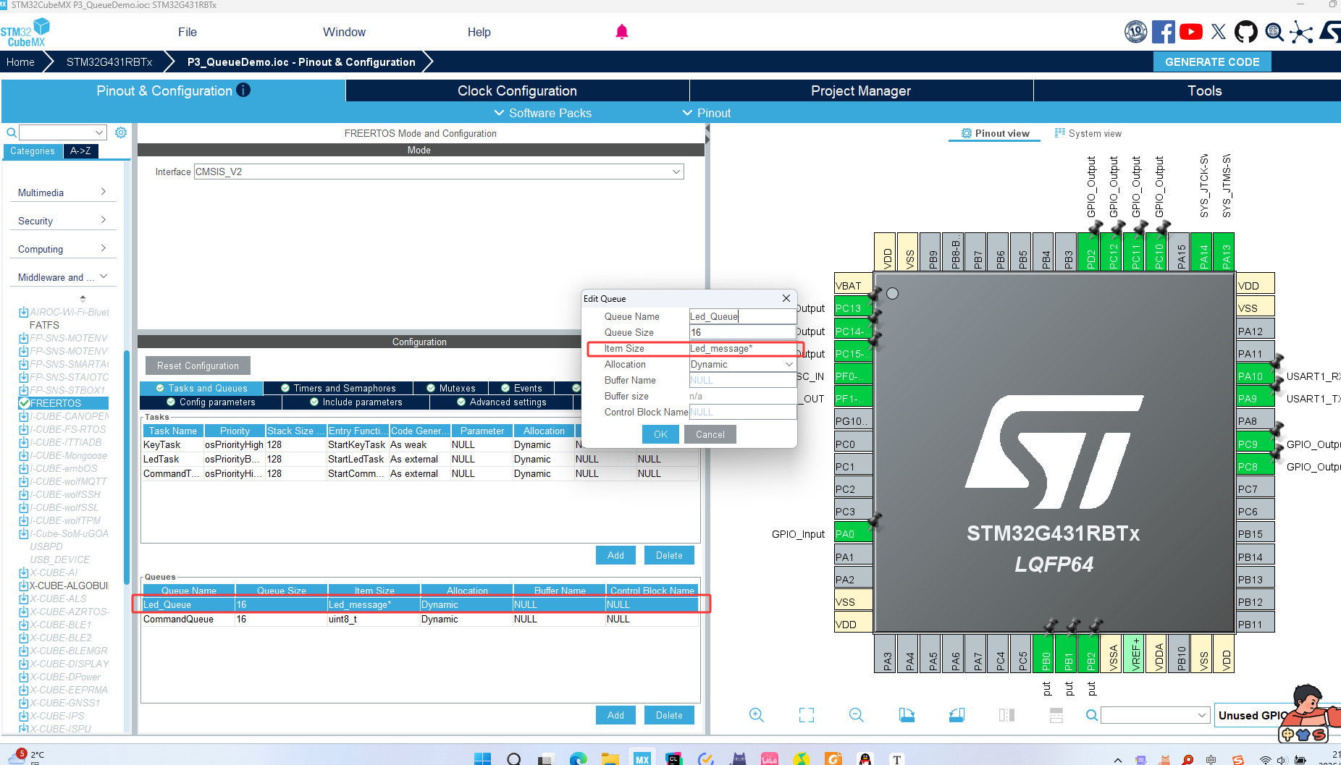This screenshot has width=1341, height=765.
Task: Open the X (Twitter) icon in the header
Action: coord(1219,32)
